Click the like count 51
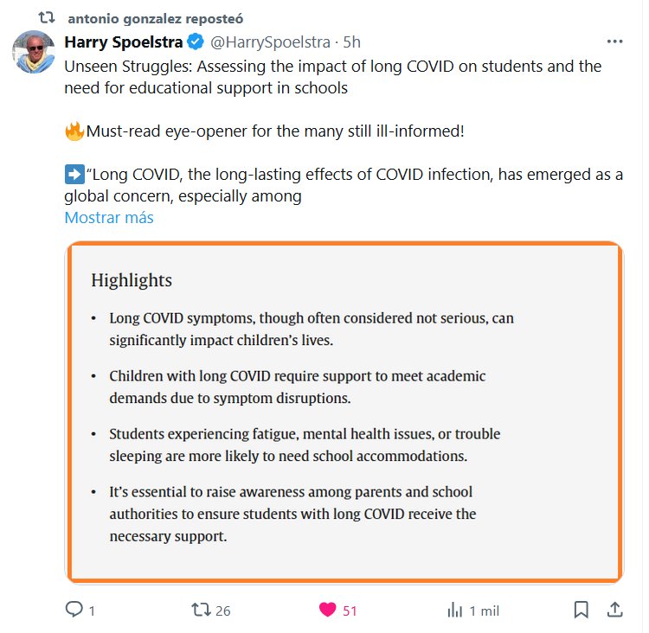Image resolution: width=649 pixels, height=633 pixels. point(350,611)
